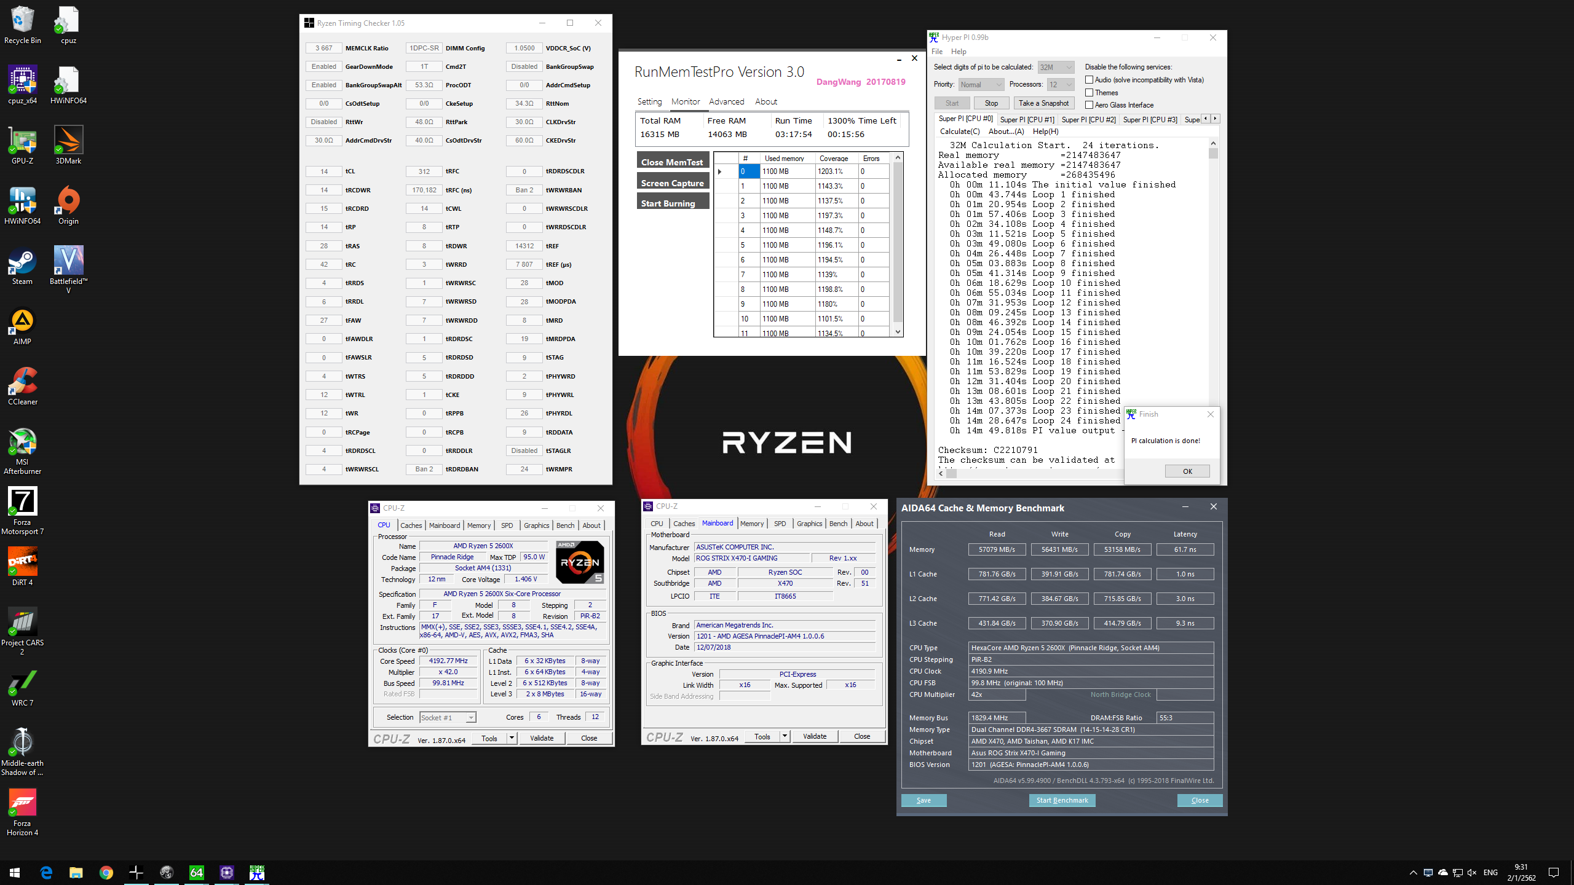
Task: Launch 3DMark desktop shortcut
Action: pyautogui.click(x=68, y=145)
